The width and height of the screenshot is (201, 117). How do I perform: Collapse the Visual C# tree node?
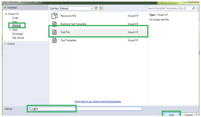(x=6, y=14)
